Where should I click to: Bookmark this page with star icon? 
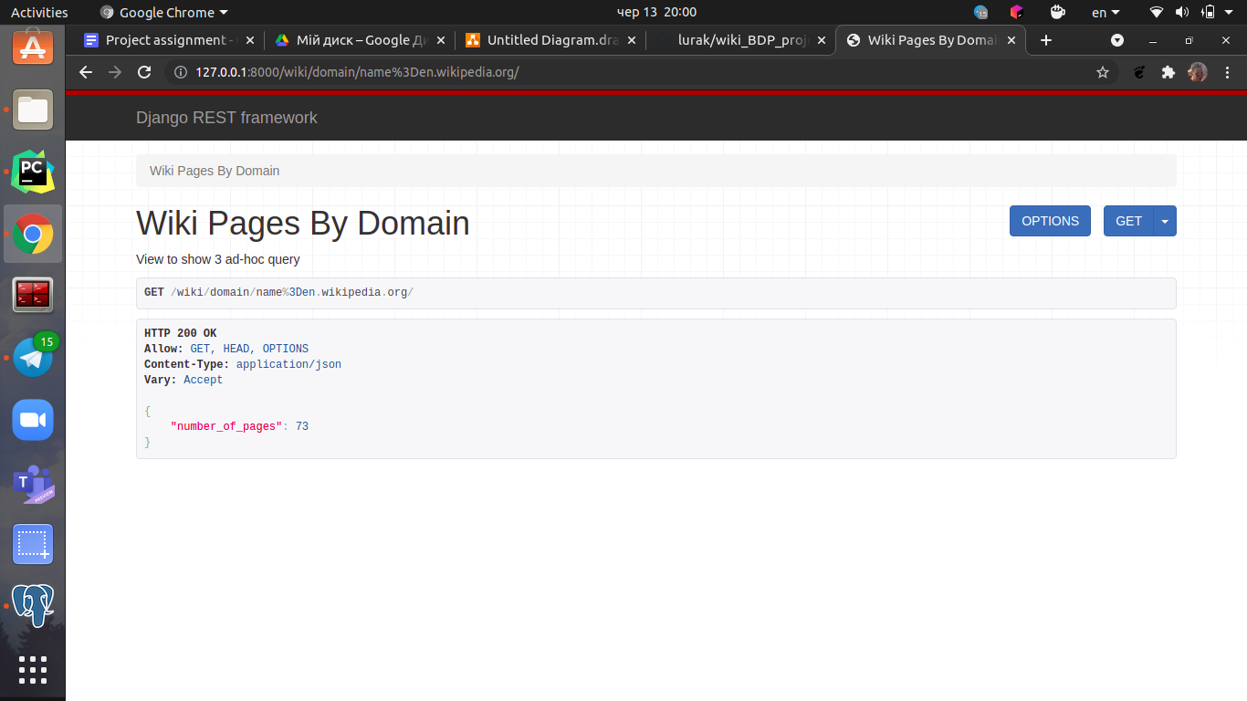tap(1103, 72)
